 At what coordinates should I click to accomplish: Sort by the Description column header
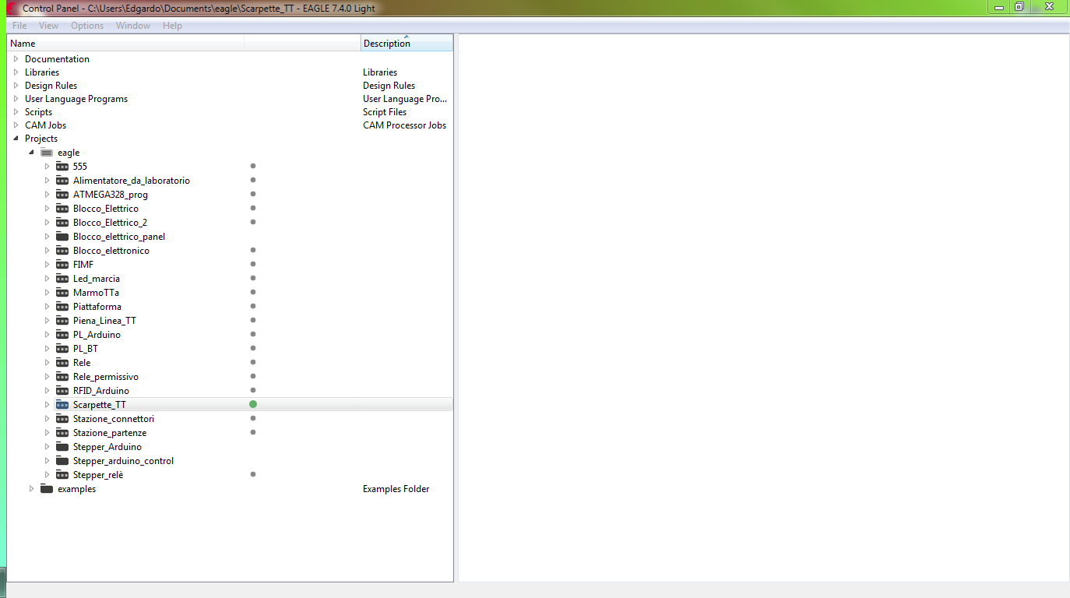click(407, 44)
